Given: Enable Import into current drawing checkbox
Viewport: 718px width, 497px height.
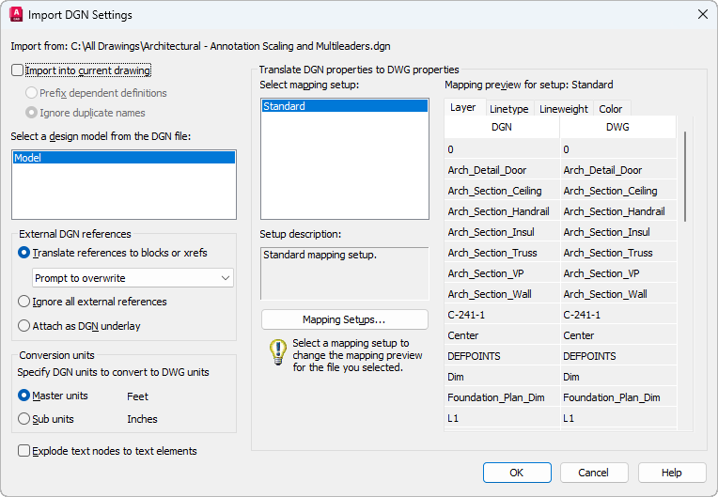Looking at the screenshot, I should click(x=18, y=70).
